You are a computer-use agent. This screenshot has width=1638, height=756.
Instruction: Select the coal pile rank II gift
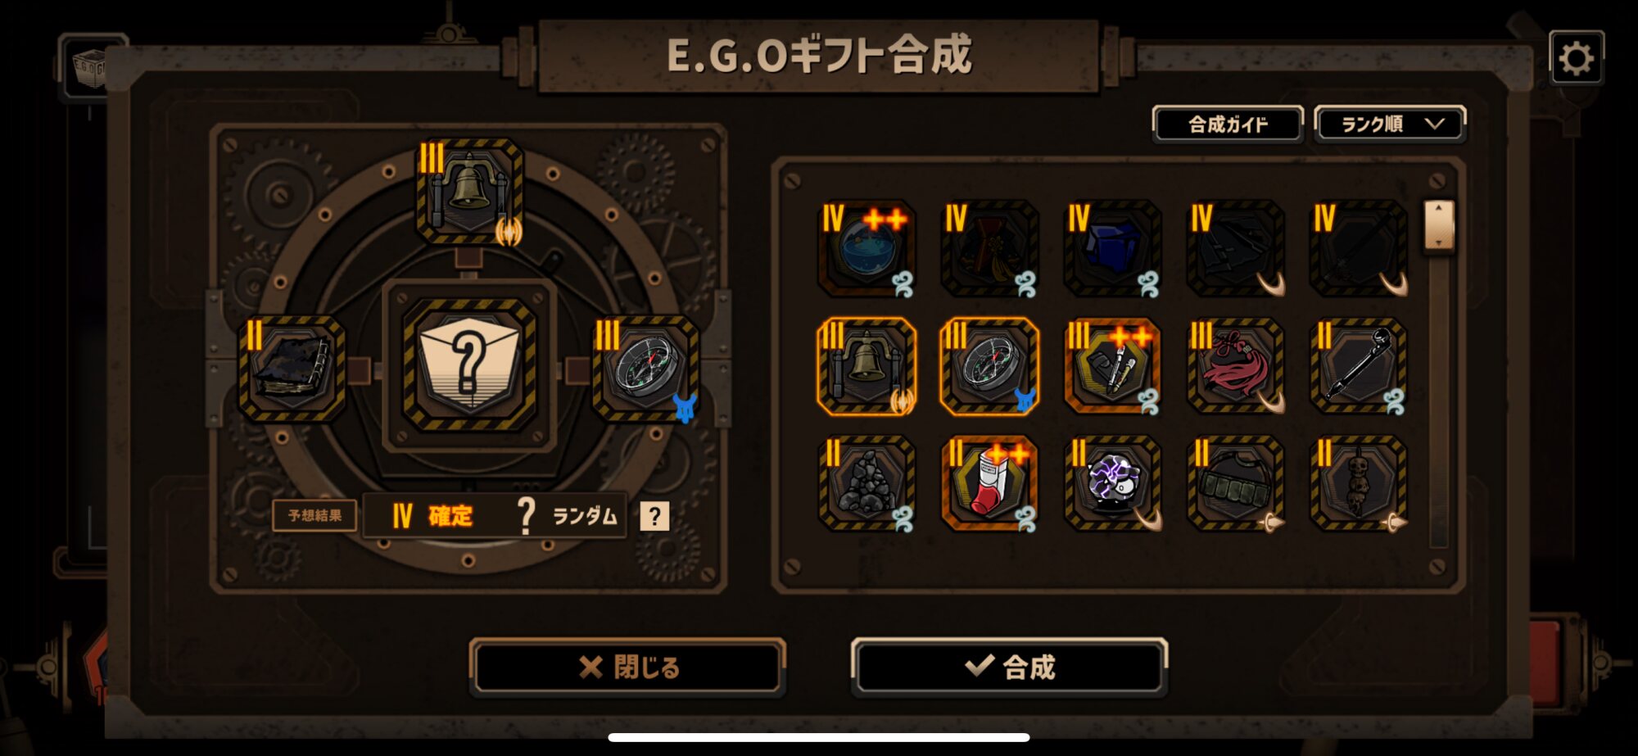click(x=867, y=483)
